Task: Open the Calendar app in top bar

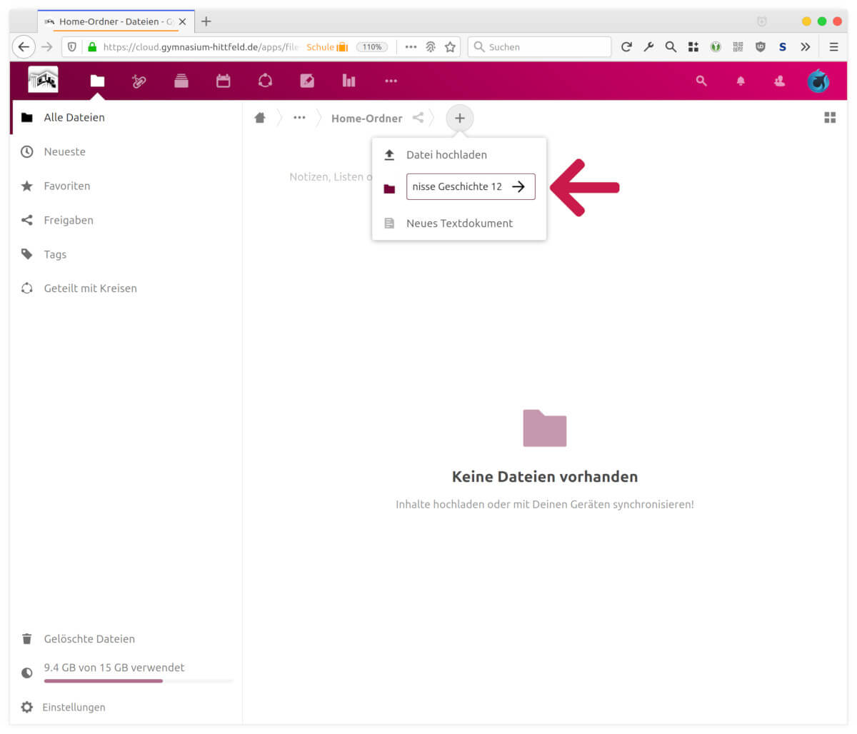Action: pyautogui.click(x=224, y=81)
